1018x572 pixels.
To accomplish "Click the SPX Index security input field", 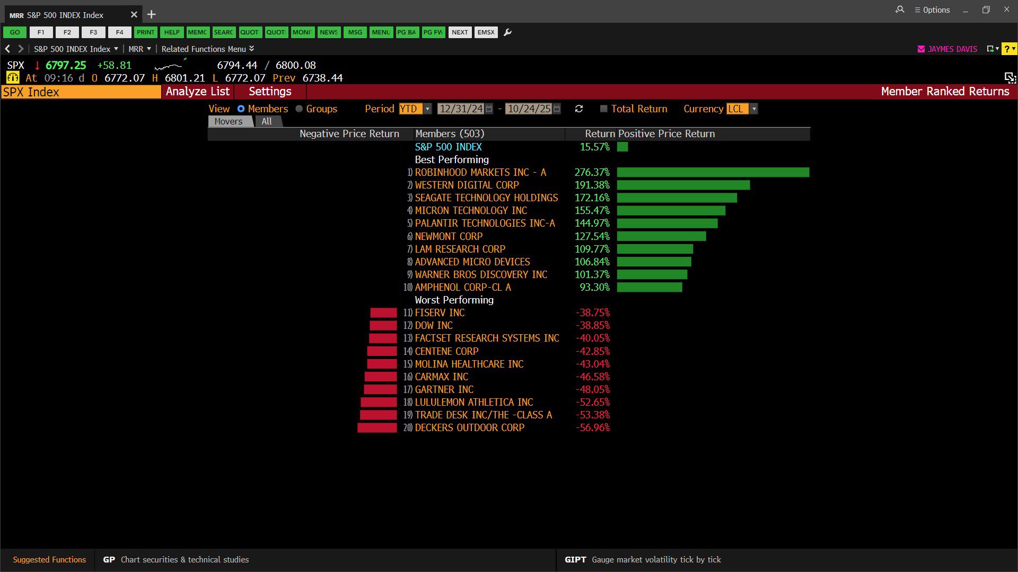I will click(x=81, y=92).
